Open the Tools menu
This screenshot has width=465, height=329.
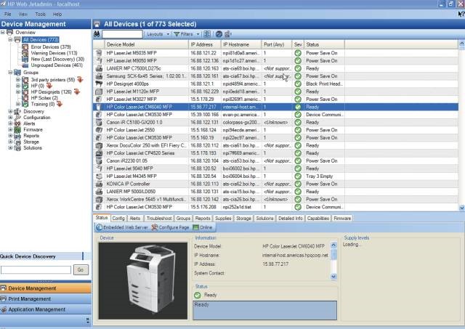pos(40,14)
